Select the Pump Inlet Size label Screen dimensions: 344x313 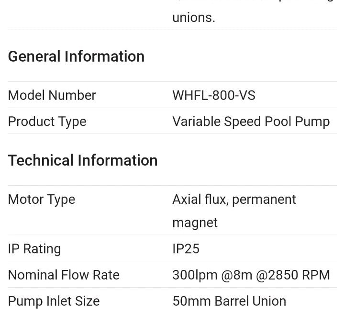(x=54, y=302)
